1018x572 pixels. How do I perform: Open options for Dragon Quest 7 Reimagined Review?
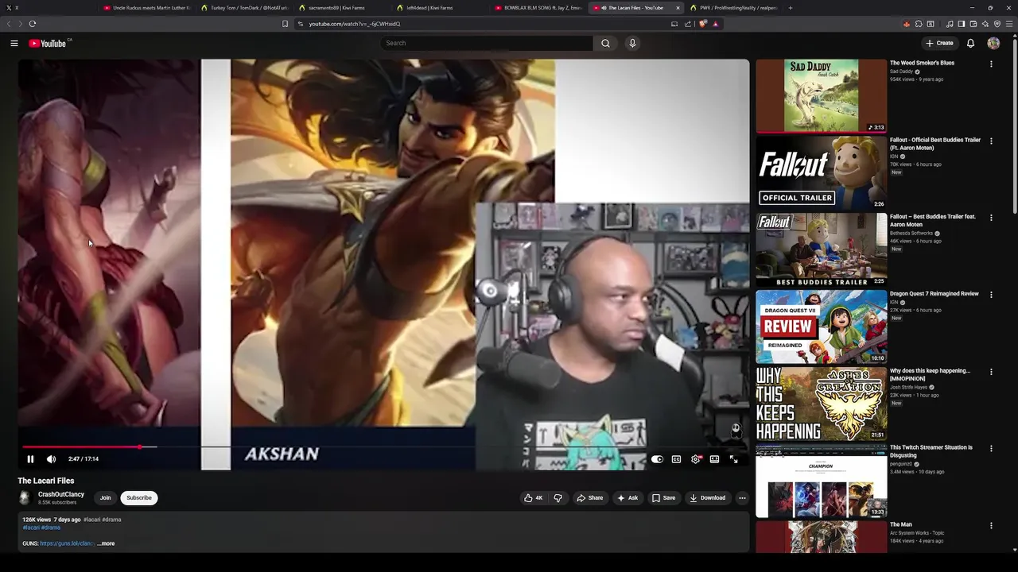point(991,295)
